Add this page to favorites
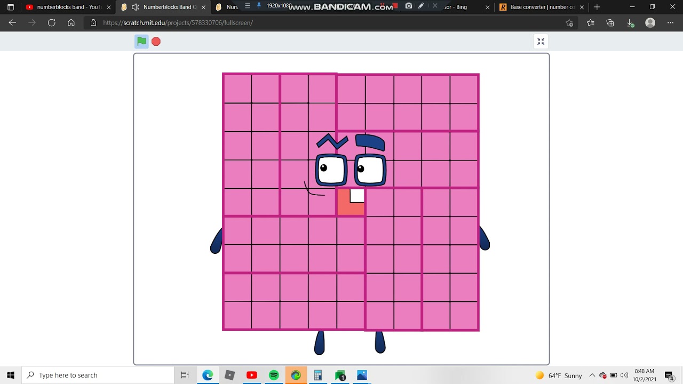This screenshot has width=683, height=384. click(x=569, y=23)
